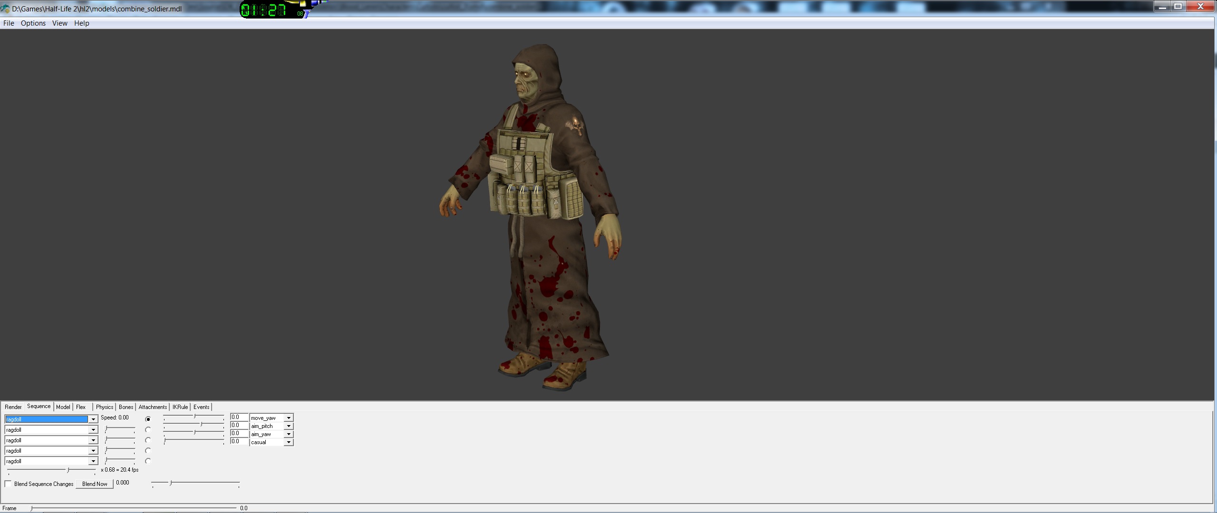Open the Options menu
Image resolution: width=1217 pixels, height=513 pixels.
[33, 23]
